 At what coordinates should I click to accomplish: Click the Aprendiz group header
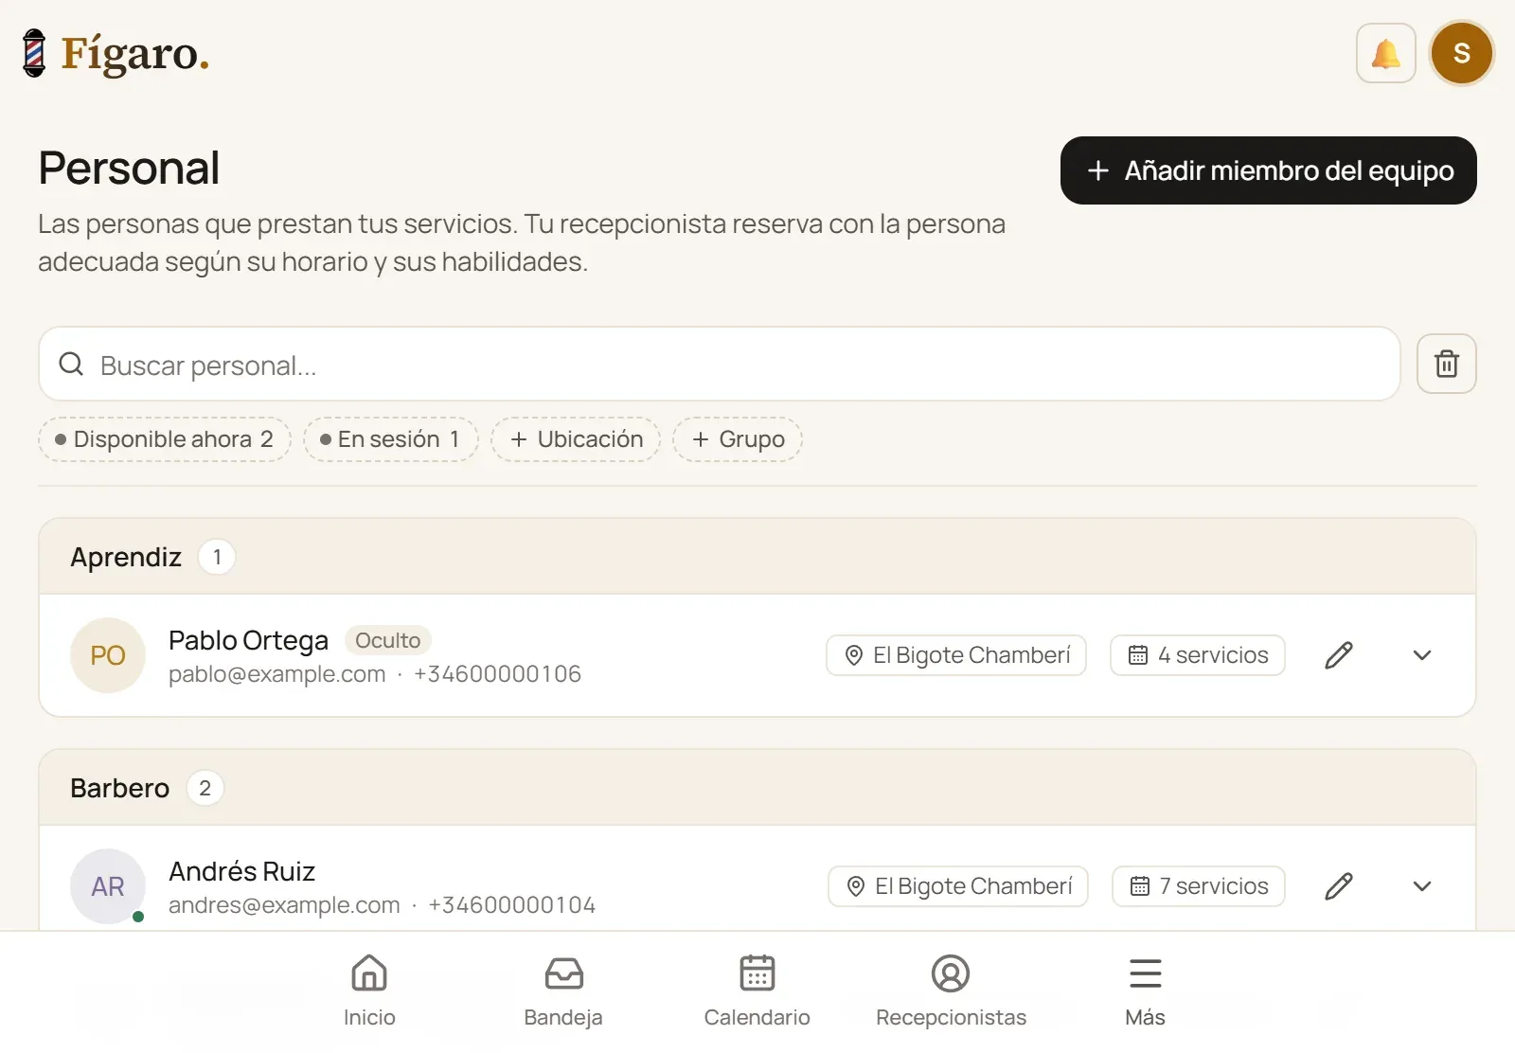(757, 557)
